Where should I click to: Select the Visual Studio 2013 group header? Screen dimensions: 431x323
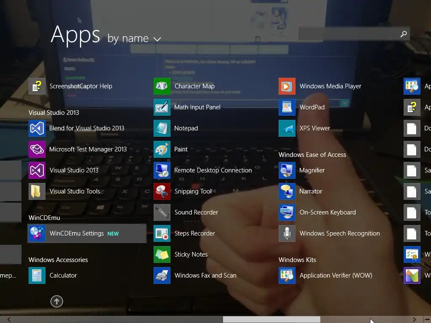click(54, 113)
